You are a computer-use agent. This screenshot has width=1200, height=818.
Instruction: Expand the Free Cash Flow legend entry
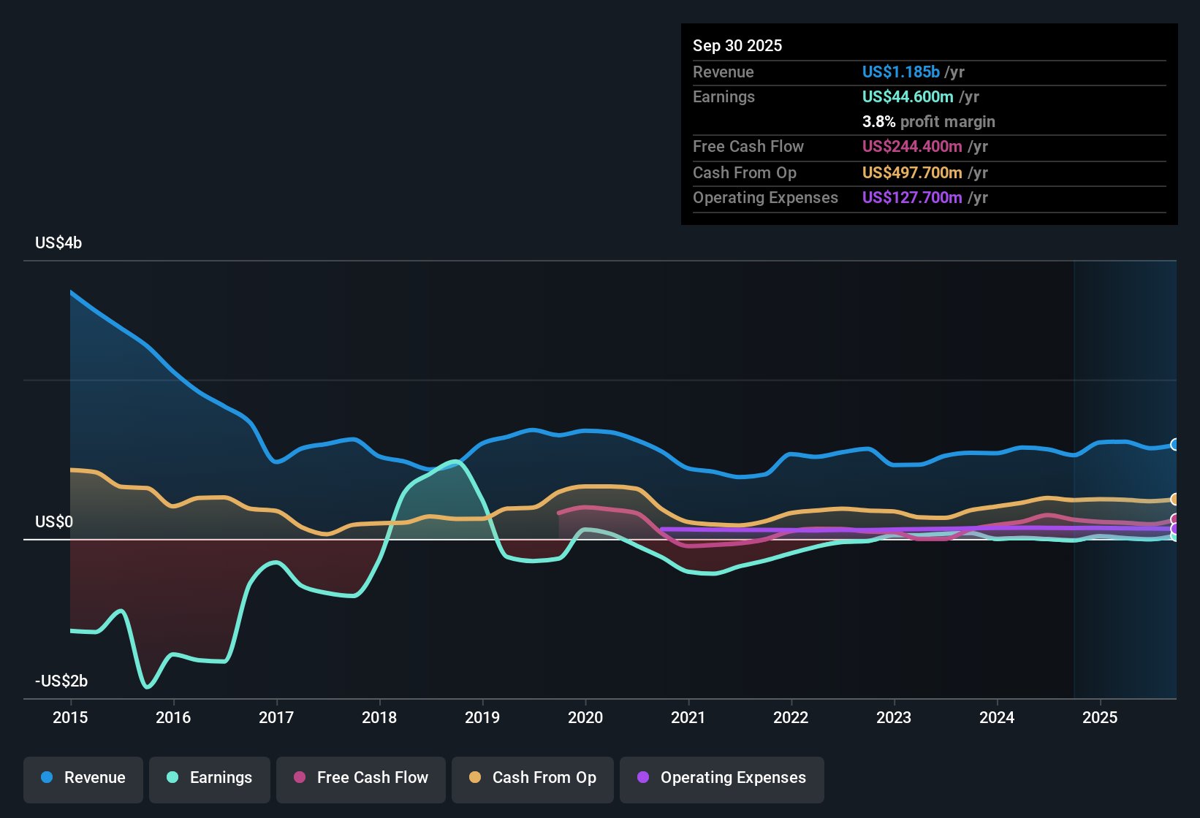tap(360, 778)
